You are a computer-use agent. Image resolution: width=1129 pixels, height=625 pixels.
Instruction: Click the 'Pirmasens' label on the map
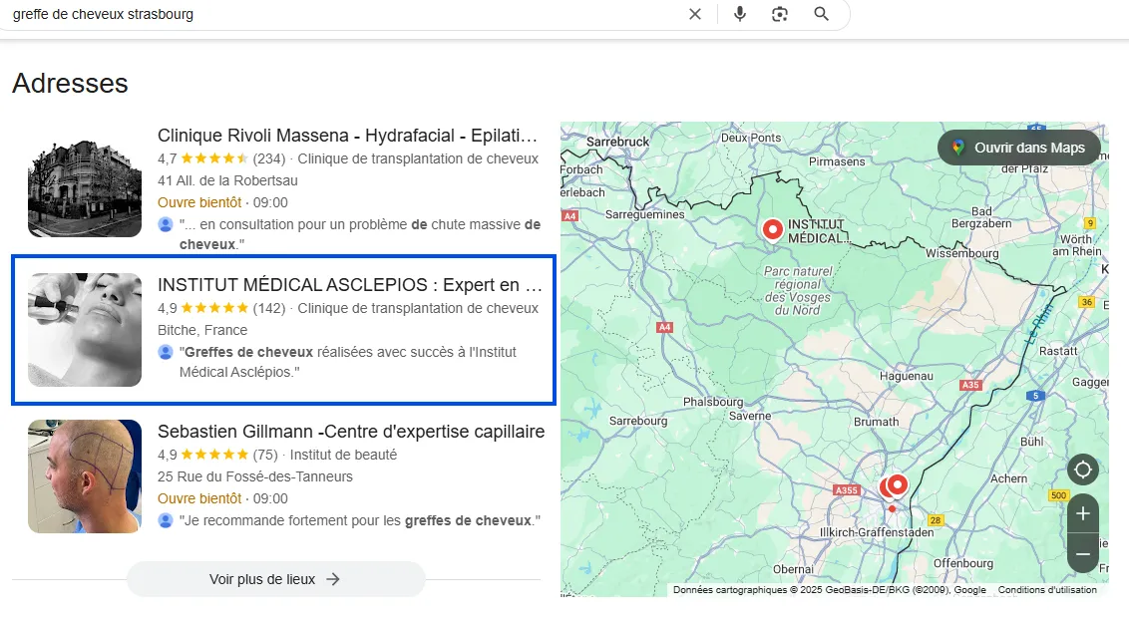[x=837, y=161]
